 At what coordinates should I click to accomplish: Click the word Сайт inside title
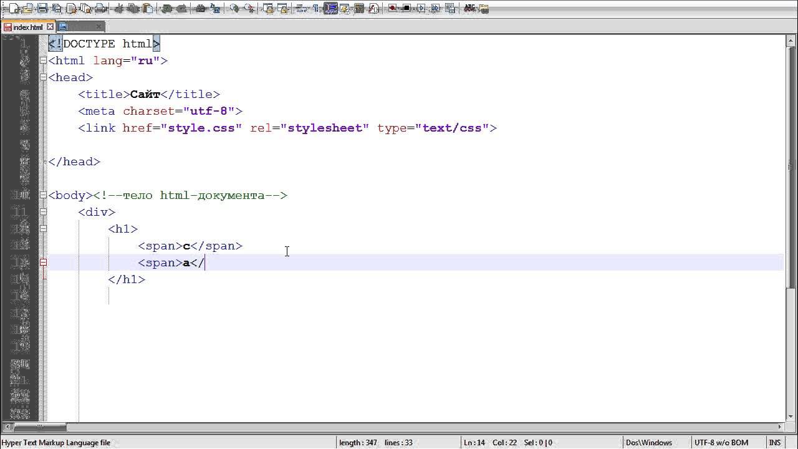[145, 94]
